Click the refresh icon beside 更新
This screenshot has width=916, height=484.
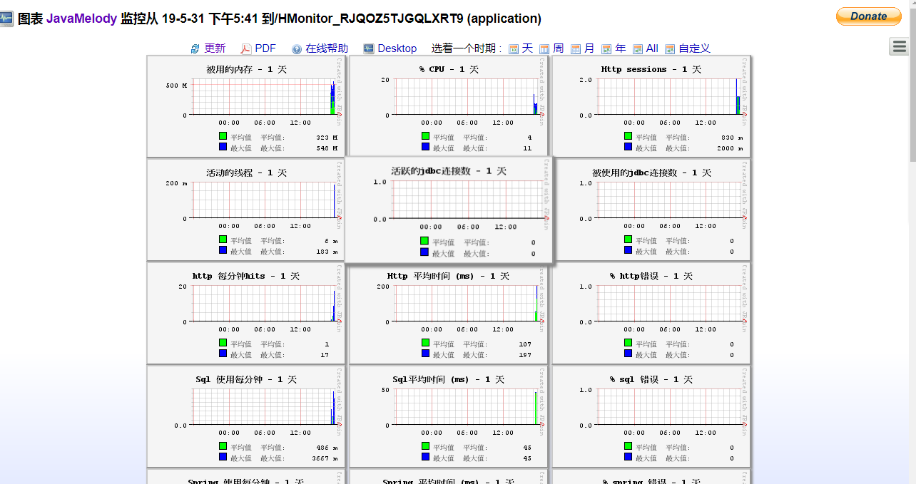(194, 48)
